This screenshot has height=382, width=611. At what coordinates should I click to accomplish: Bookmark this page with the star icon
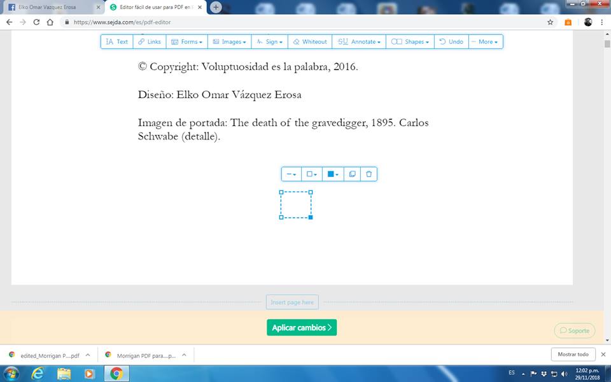coord(550,22)
